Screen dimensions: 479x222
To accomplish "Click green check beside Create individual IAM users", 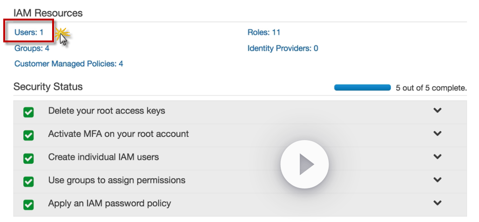I will click(28, 158).
